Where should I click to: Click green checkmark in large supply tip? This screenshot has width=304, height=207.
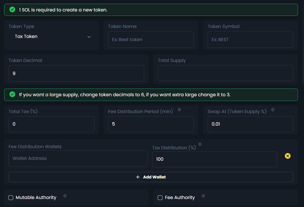(12, 95)
